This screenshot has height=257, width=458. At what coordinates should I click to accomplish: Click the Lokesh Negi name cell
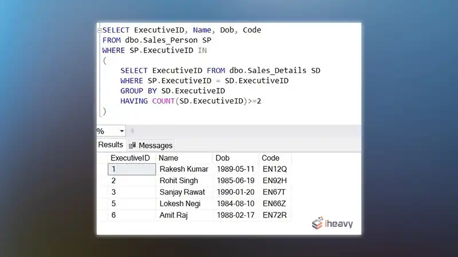184,204
